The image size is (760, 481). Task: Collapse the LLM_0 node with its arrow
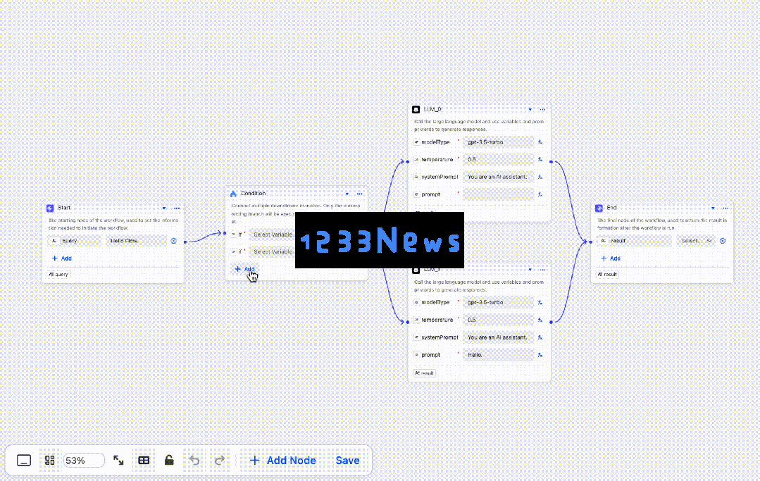click(530, 109)
